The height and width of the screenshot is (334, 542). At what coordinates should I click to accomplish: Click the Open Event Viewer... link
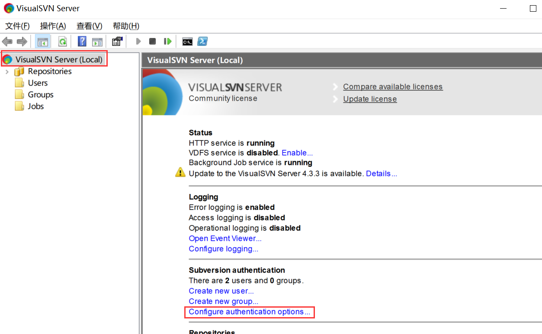point(225,239)
